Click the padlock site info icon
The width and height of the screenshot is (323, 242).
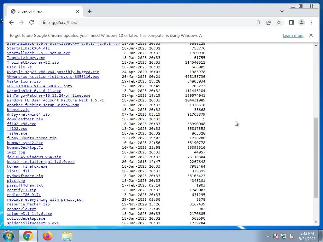coord(44,22)
